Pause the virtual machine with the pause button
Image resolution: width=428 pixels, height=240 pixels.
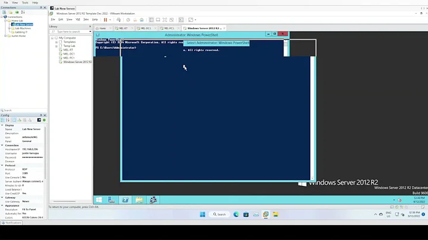tap(105, 20)
